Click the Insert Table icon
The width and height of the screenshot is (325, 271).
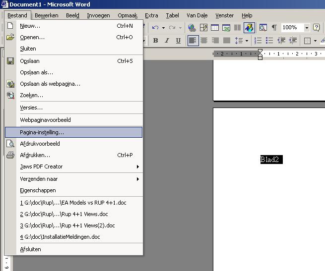point(215,28)
